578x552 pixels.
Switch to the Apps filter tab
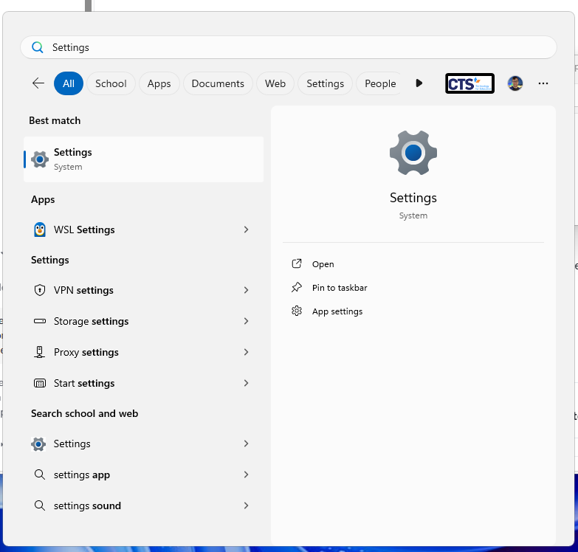tap(159, 83)
